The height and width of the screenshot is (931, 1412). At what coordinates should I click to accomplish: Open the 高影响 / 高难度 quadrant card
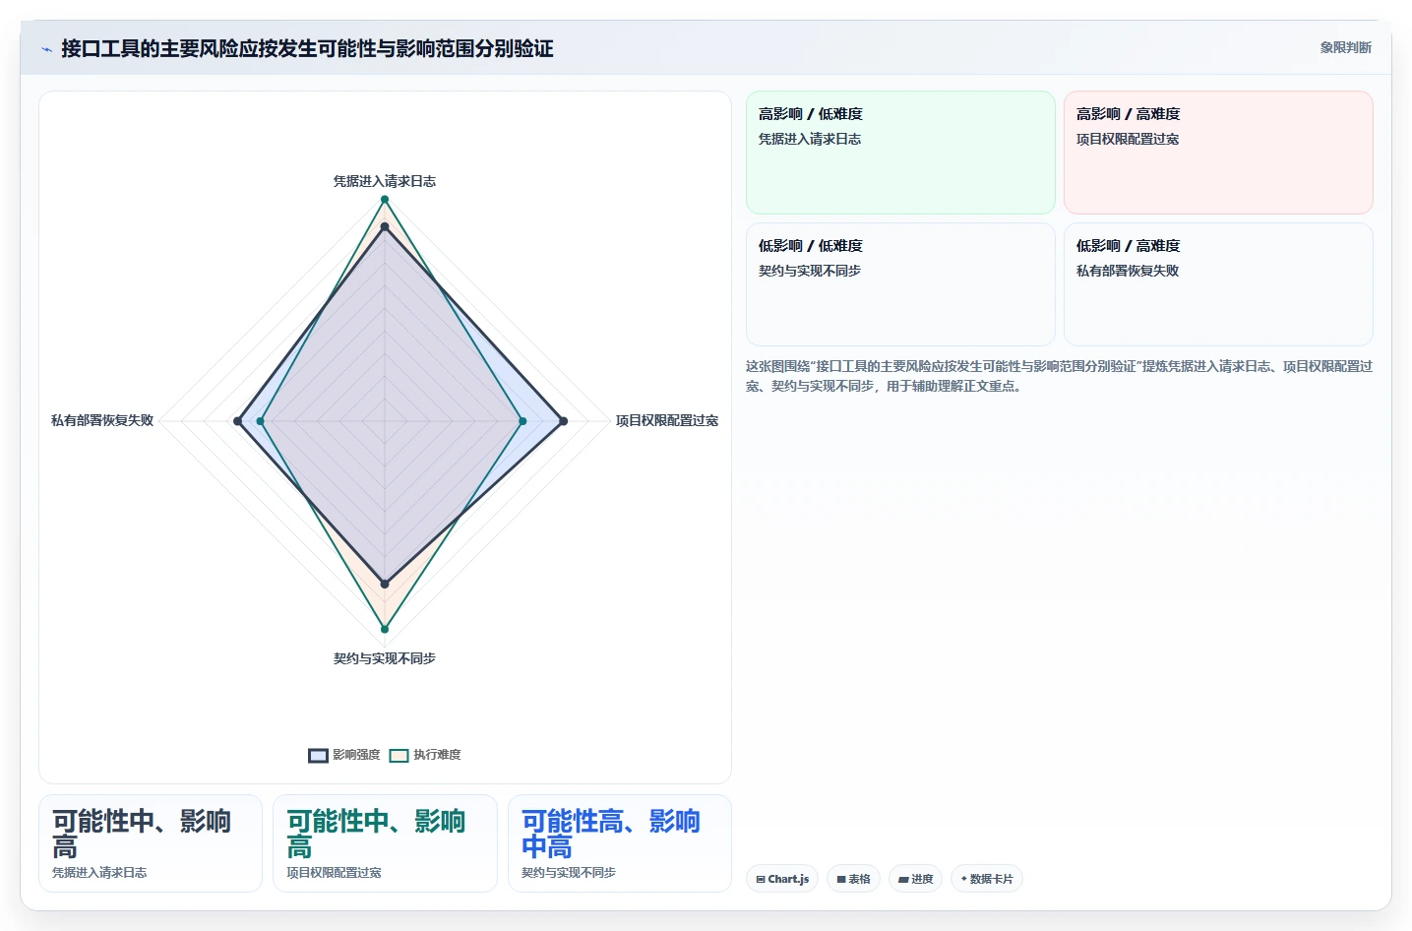pyautogui.click(x=1218, y=153)
